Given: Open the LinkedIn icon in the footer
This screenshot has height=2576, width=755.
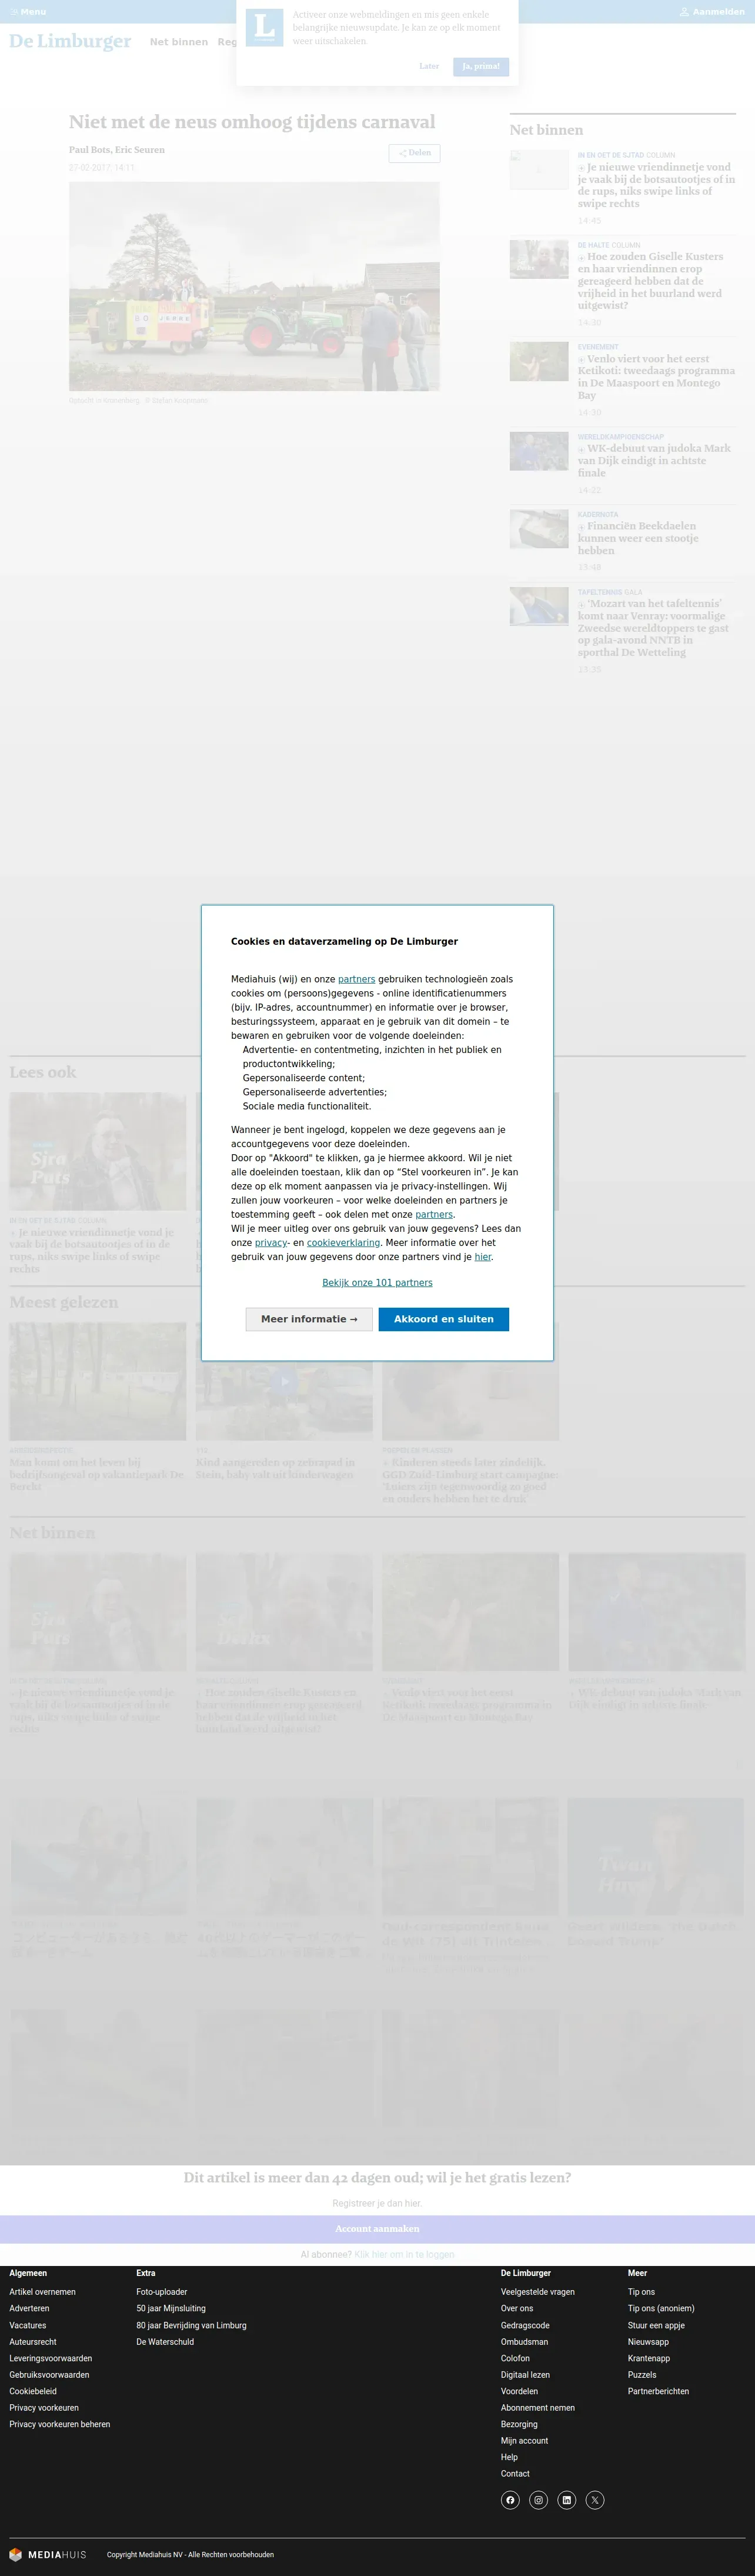Looking at the screenshot, I should click(x=567, y=2500).
